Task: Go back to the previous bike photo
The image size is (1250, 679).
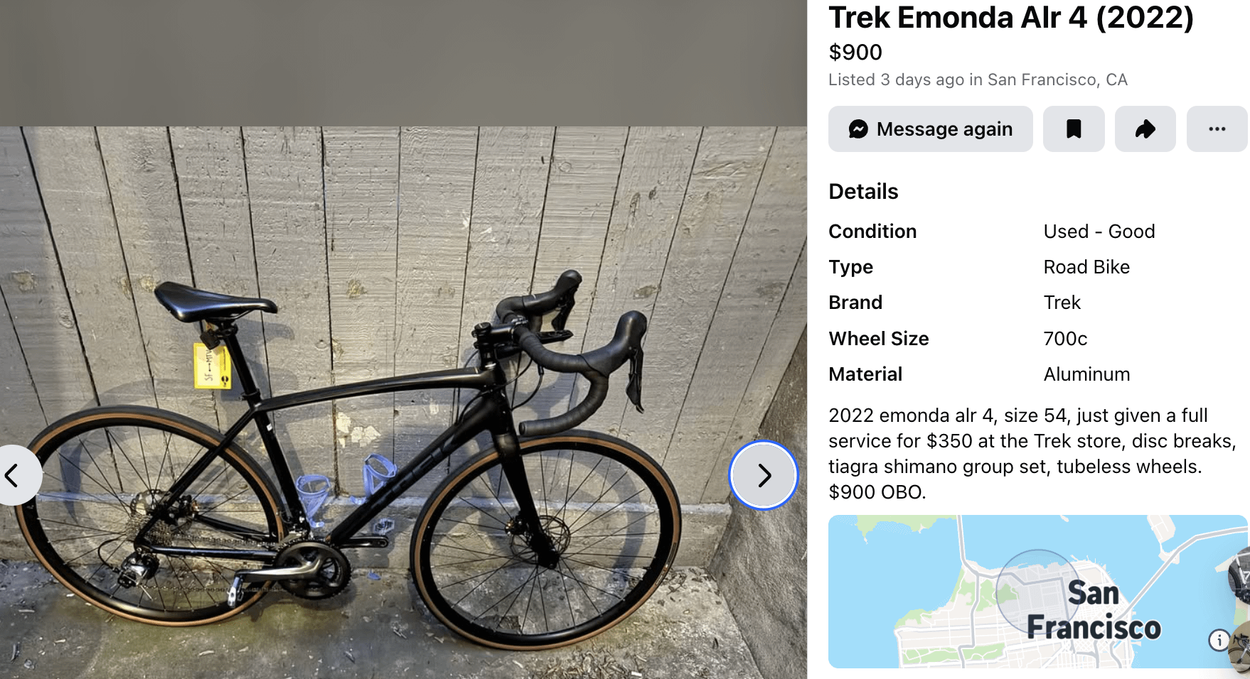Action: pos(13,475)
